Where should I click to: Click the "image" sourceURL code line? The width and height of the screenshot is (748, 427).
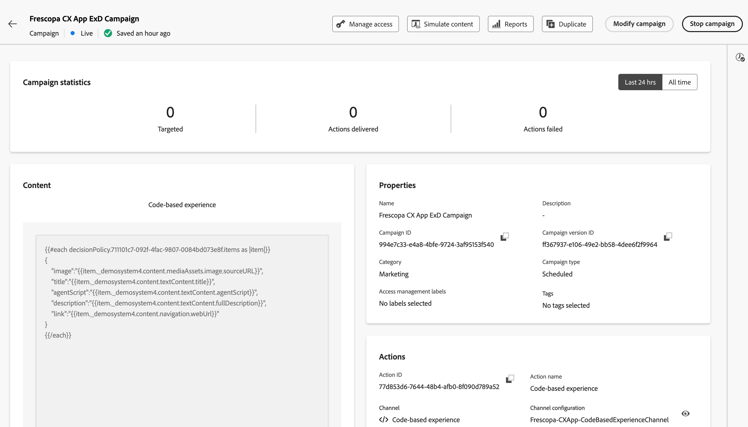(157, 271)
